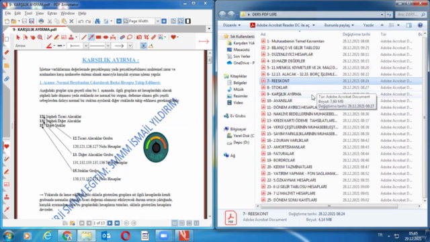The height and width of the screenshot is (242, 430).
Task: Open the line style dropdown
Action: [108, 46]
